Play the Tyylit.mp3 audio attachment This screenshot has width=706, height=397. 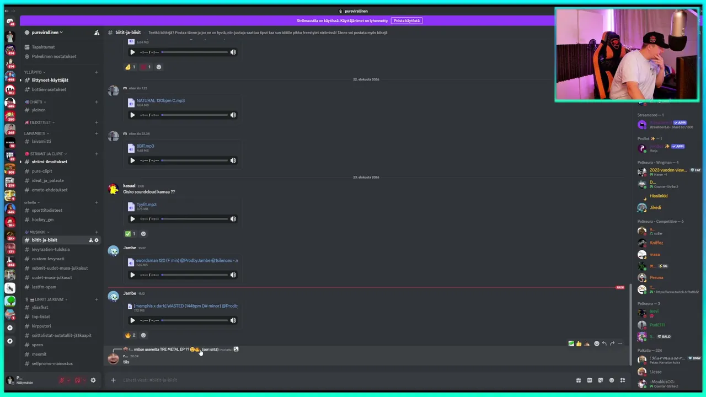click(132, 219)
